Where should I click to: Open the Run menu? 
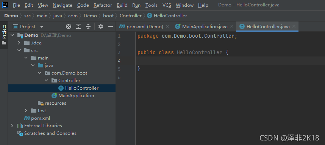136,5
